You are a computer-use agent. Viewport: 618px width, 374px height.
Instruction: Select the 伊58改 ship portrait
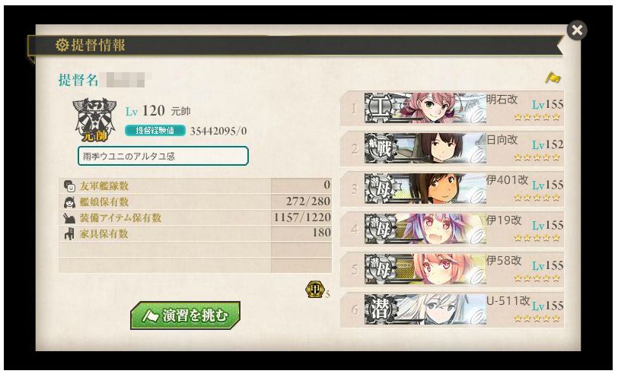pos(439,269)
